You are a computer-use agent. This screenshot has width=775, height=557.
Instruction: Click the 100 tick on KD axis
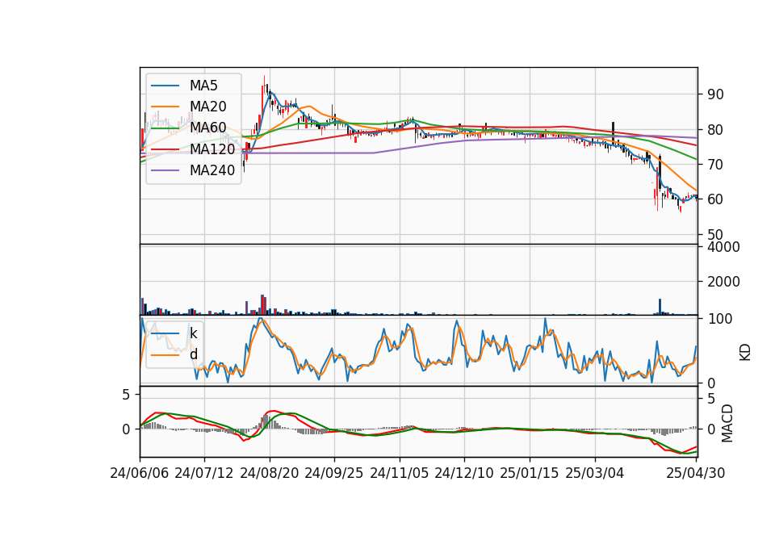(x=719, y=319)
